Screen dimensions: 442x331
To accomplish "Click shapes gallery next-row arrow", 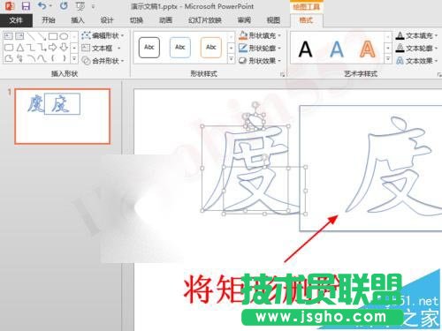I will pos(74,48).
